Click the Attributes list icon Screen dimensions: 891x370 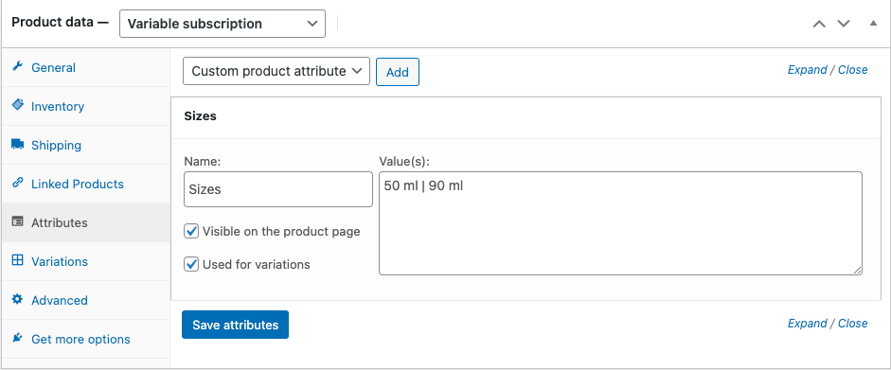[18, 221]
